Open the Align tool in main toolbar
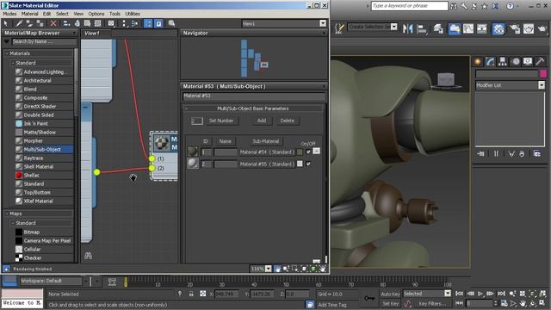This screenshot has height=310, width=551. pos(422,28)
